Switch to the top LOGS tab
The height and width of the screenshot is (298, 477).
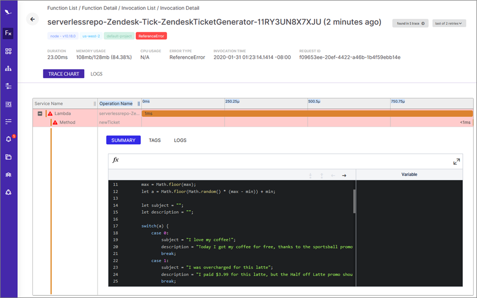point(97,74)
